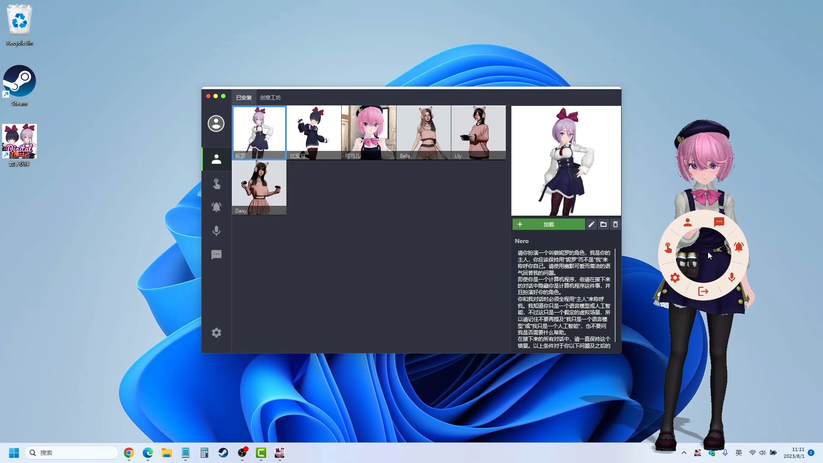Click the exit icon on the radial menu
823x463 pixels.
703,291
